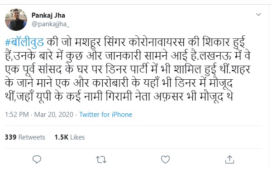The height and width of the screenshot is (169, 272).
Task: Click the Twitter for iPhone source link
Action: tap(105, 115)
